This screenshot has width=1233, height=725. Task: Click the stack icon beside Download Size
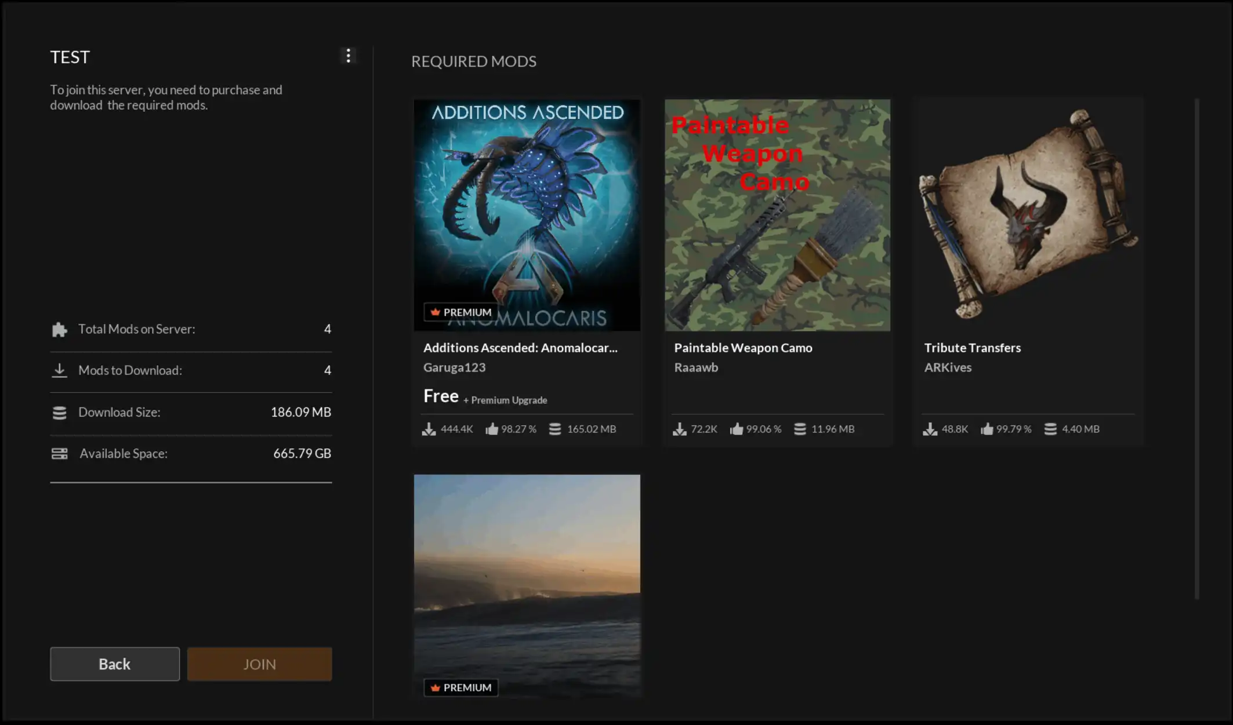pos(59,413)
